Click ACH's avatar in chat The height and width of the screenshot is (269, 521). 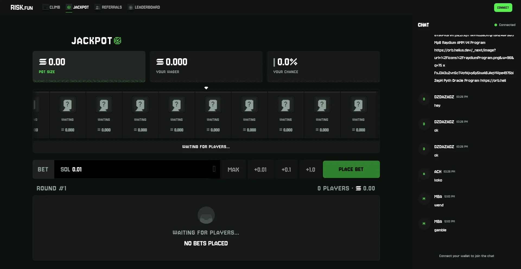pyautogui.click(x=424, y=174)
